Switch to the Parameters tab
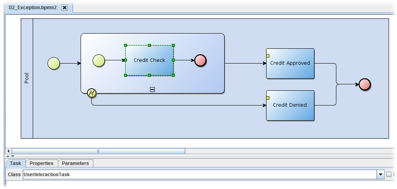397x189 pixels. click(75, 163)
